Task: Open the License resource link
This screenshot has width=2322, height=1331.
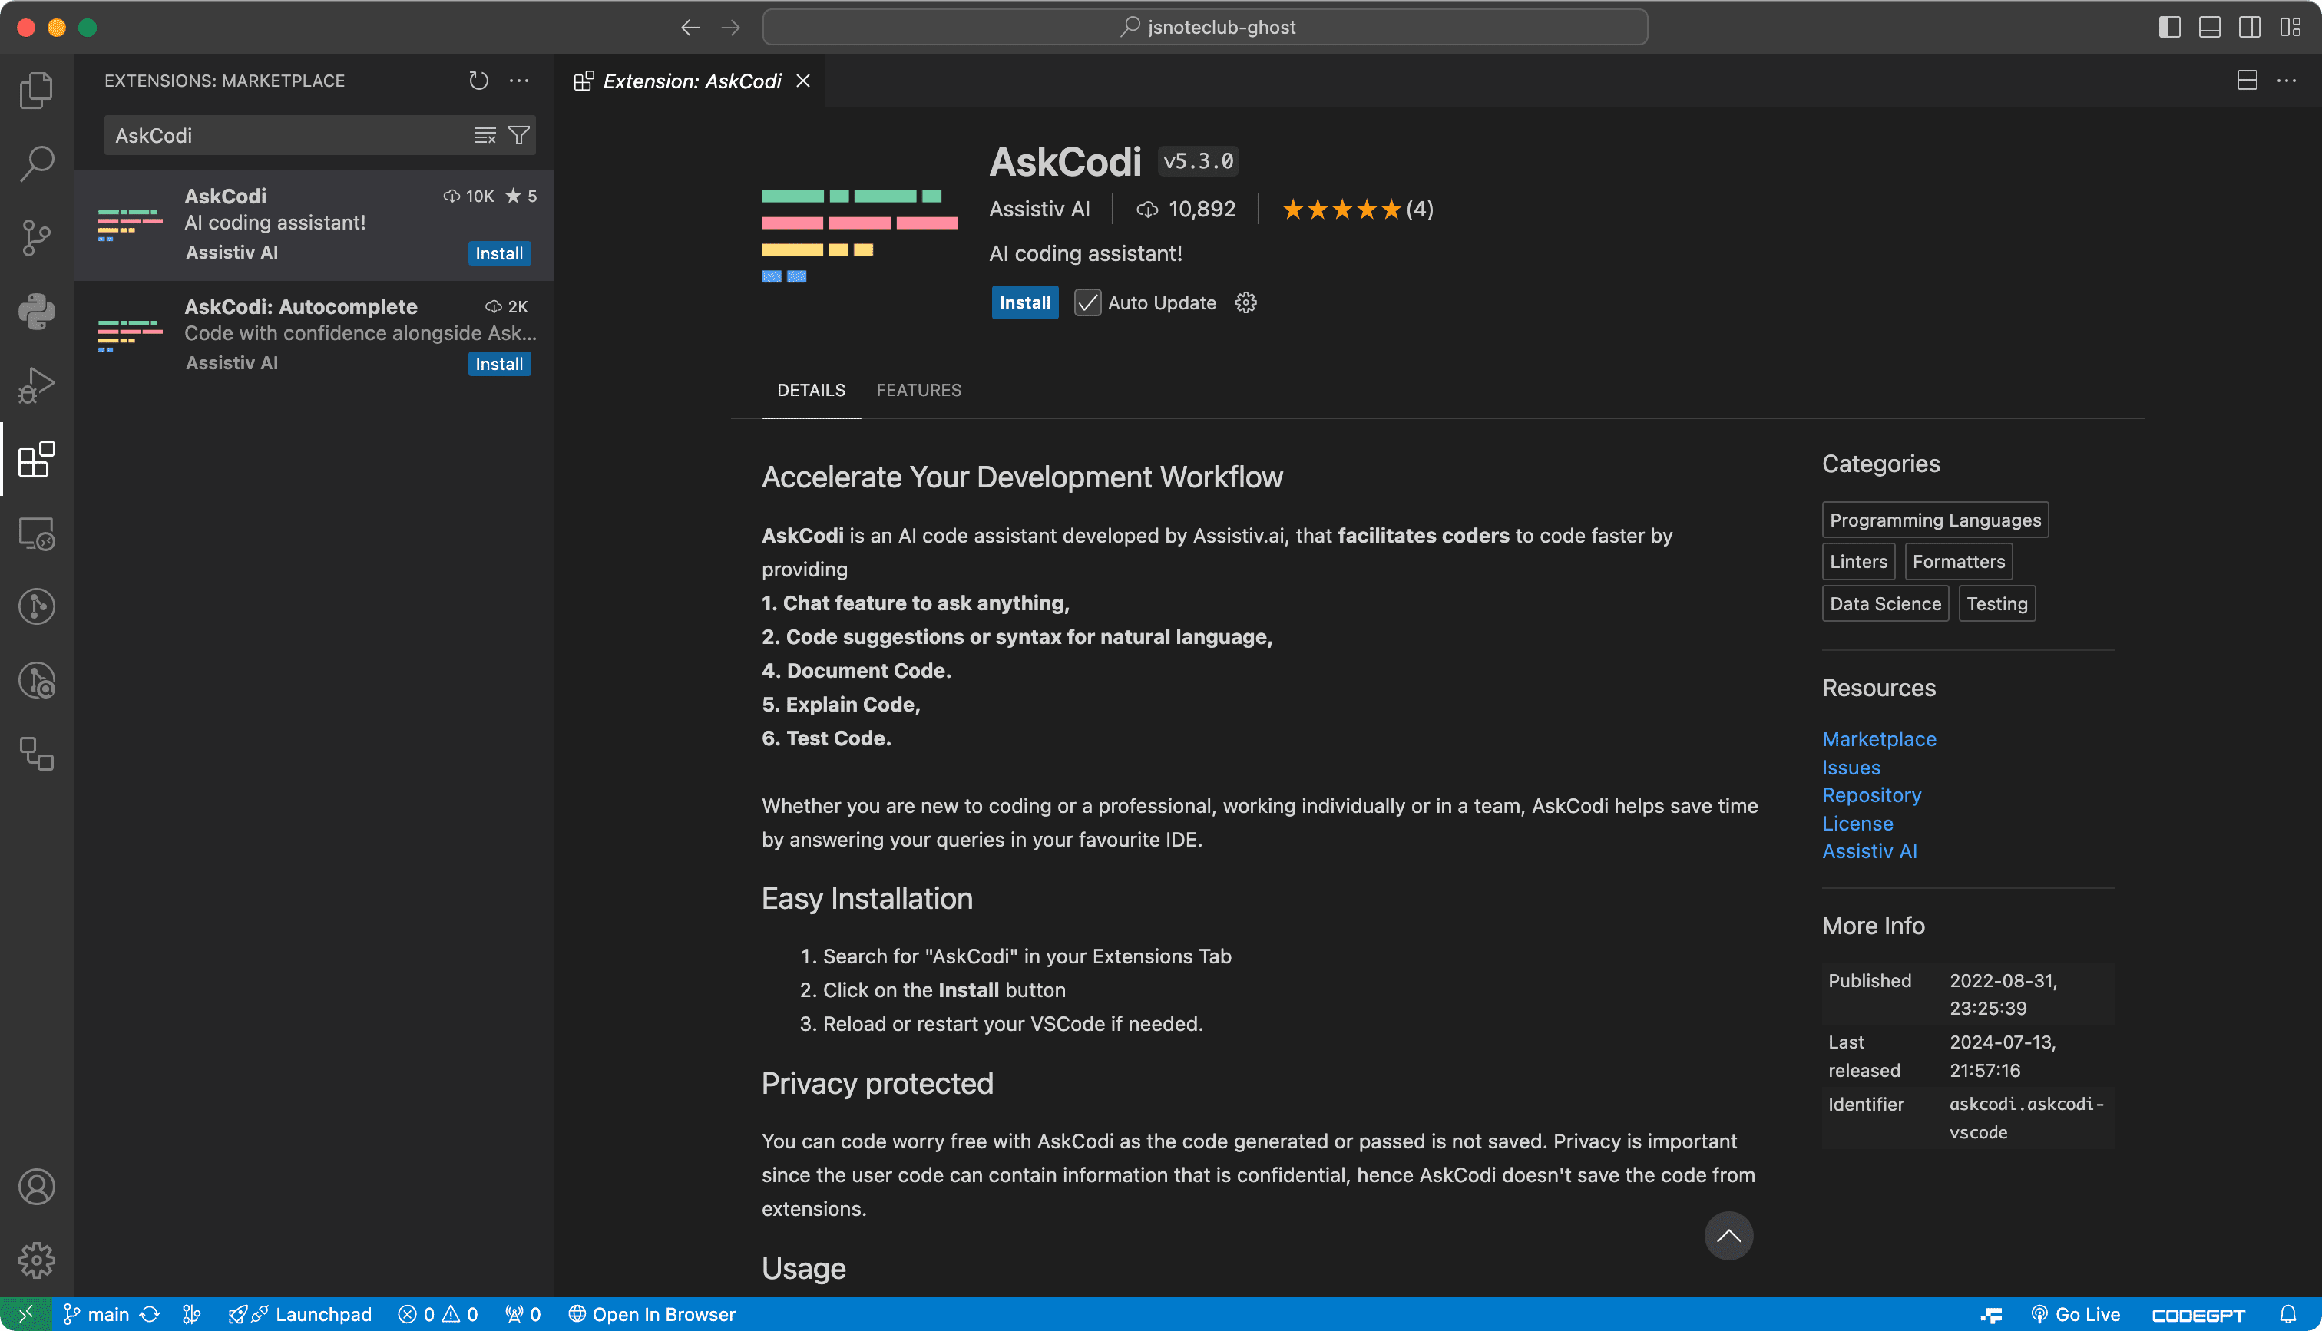Action: (x=1857, y=824)
